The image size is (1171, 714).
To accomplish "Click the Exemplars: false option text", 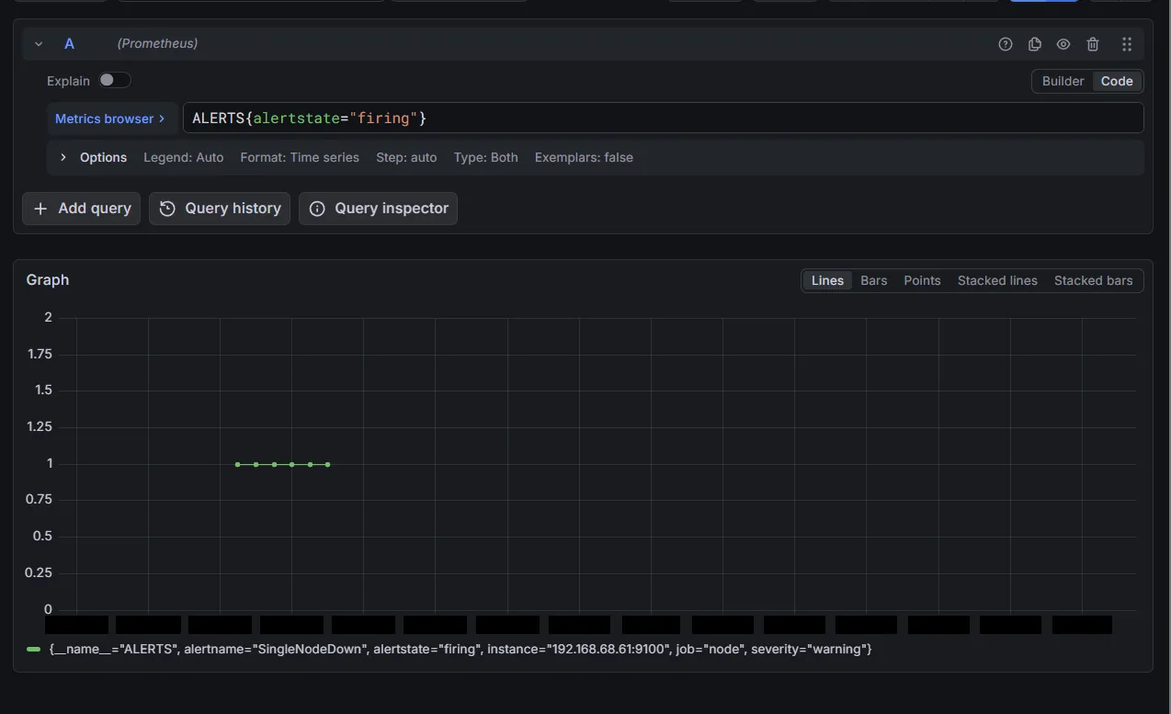I will 584,157.
